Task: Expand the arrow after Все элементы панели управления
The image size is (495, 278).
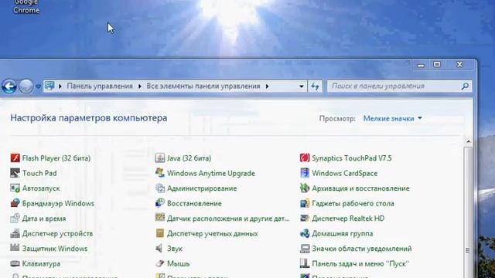Action: point(267,86)
